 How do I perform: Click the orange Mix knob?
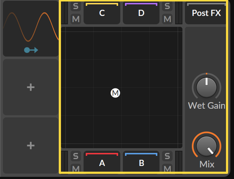coord(206,146)
